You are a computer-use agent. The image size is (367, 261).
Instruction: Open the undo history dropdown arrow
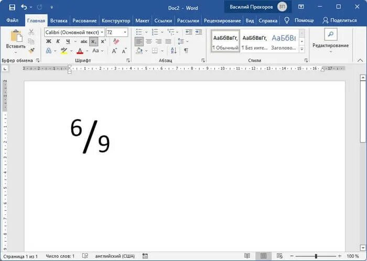pos(31,7)
